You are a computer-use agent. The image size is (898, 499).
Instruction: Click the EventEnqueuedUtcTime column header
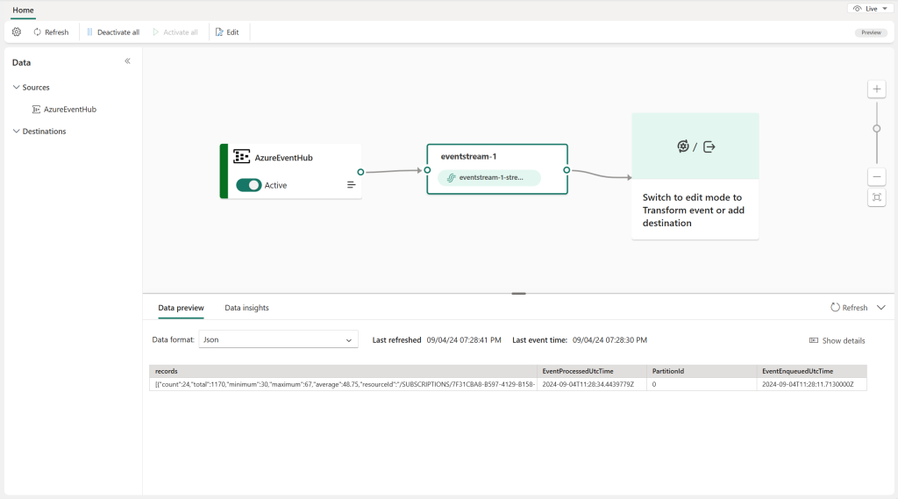(811, 371)
